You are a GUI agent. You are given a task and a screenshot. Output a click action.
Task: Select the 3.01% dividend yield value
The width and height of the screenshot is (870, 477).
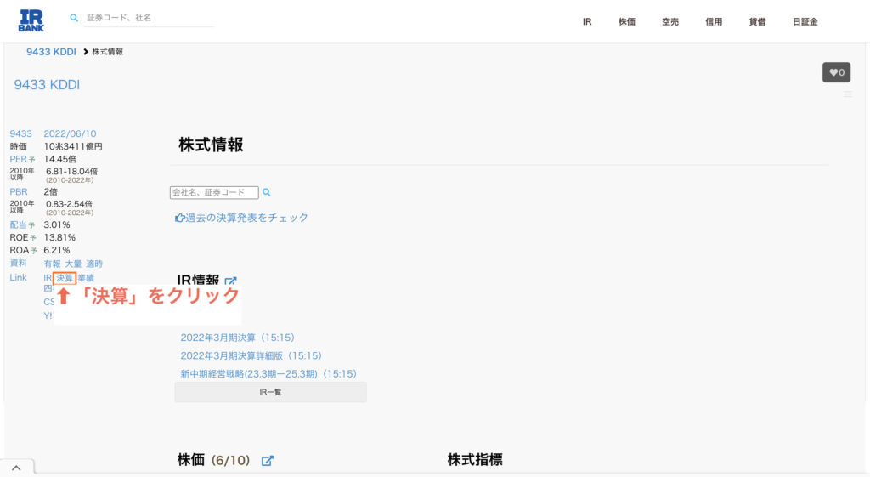(x=57, y=224)
